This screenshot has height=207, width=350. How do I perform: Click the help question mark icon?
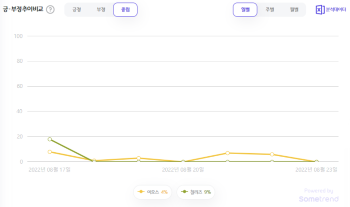[x=50, y=9]
